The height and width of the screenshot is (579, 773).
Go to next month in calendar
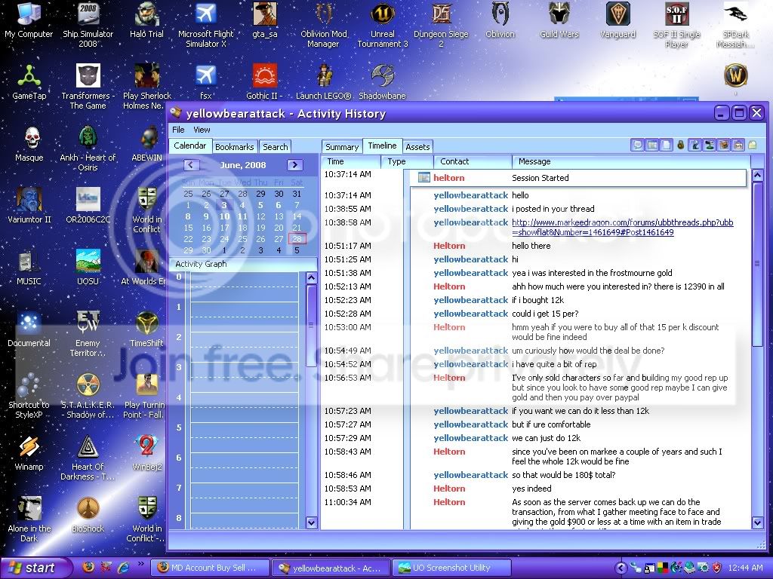click(x=295, y=165)
